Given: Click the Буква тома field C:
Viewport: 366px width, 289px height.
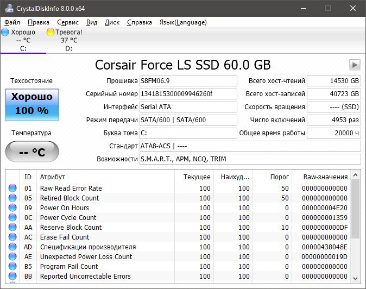Looking at the screenshot, I should coord(188,133).
